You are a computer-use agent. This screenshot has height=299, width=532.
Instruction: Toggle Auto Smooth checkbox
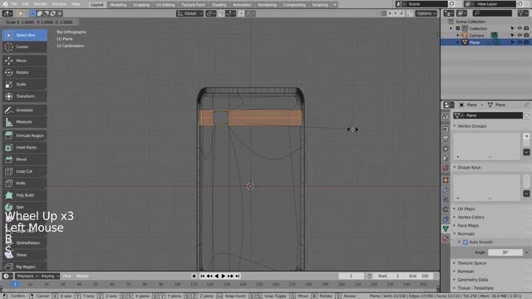[465, 242]
